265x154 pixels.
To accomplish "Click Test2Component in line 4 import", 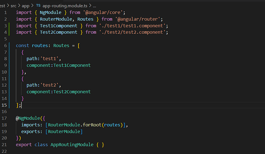I will (58, 32).
